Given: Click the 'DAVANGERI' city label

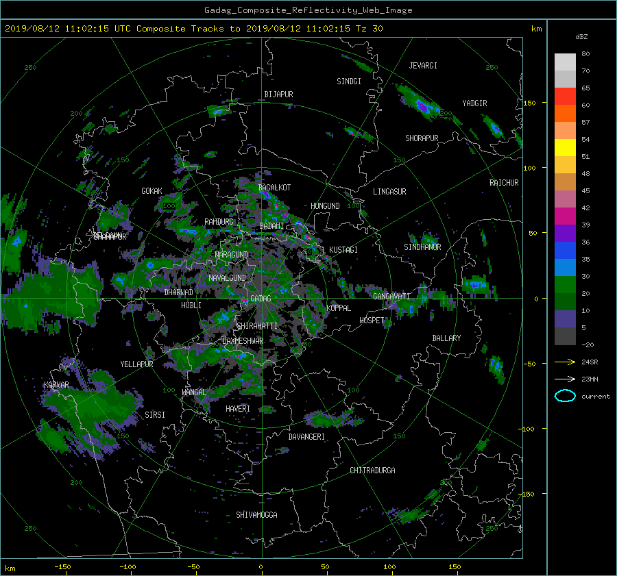Looking at the screenshot, I should (306, 437).
